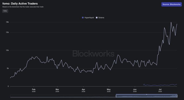184x100 pixels.
Task: Click the 15k y-axis label
Action: coord(7,32)
